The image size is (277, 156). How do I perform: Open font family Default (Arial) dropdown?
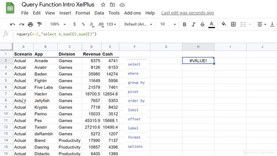pos(138,24)
